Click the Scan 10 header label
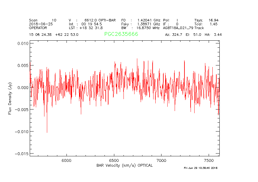This screenshot has width=258, height=182. pyautogui.click(x=43, y=20)
